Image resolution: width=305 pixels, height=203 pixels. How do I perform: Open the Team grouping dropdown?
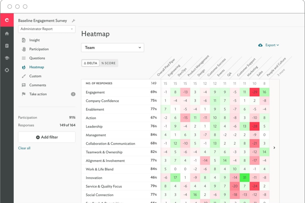pos(112,47)
